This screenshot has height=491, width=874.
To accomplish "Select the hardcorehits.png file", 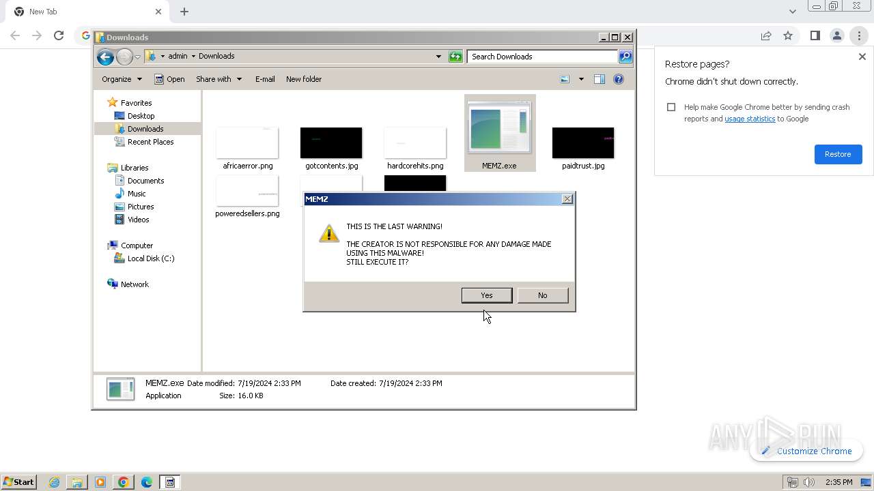I will point(415,148).
